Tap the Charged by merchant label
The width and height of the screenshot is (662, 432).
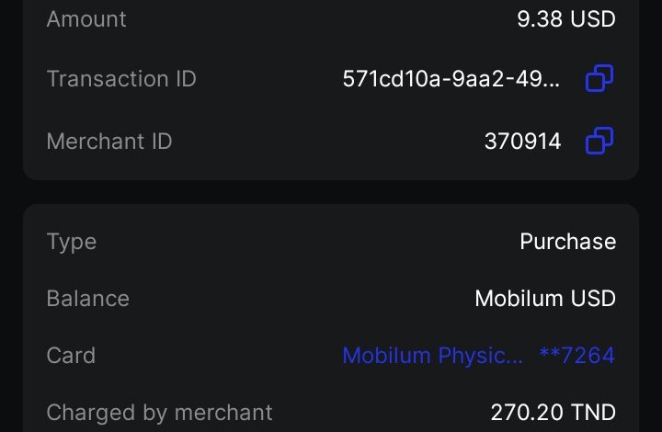click(x=159, y=412)
